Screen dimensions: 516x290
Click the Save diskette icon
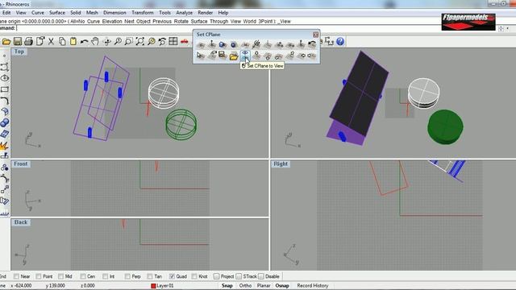[x=18, y=41]
